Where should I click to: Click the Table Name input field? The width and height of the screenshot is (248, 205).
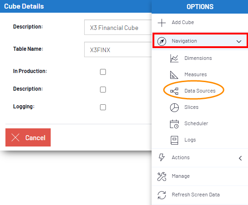click(118, 49)
